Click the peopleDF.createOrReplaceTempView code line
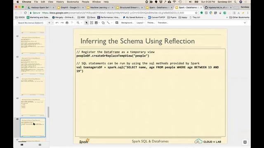 [x=113, y=56]
